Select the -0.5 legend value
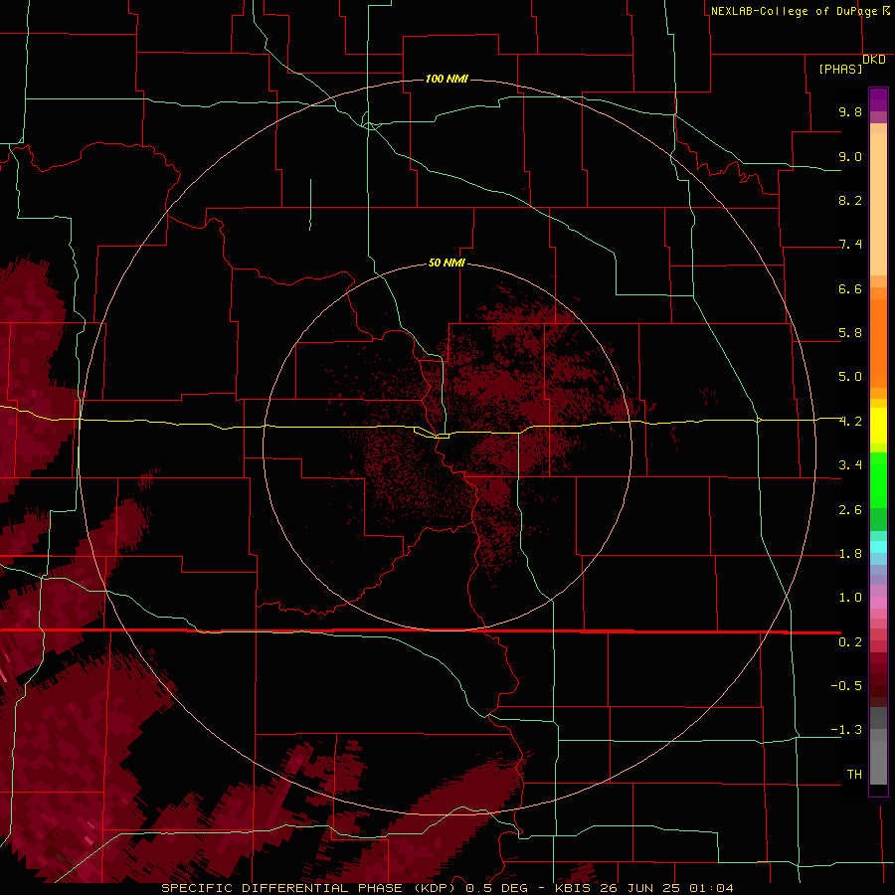Viewport: 895px width, 895px height. (x=846, y=686)
